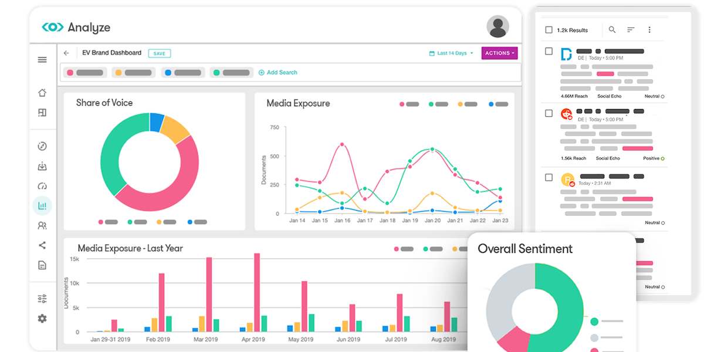The height and width of the screenshot is (352, 704).
Task: Open the Home icon in the sidebar
Action: (x=42, y=92)
